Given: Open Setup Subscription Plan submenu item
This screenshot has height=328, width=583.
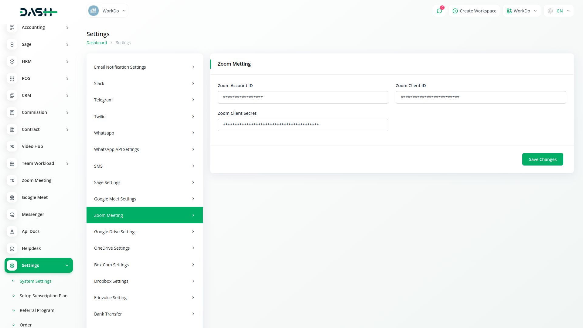Looking at the screenshot, I should pyautogui.click(x=43, y=296).
